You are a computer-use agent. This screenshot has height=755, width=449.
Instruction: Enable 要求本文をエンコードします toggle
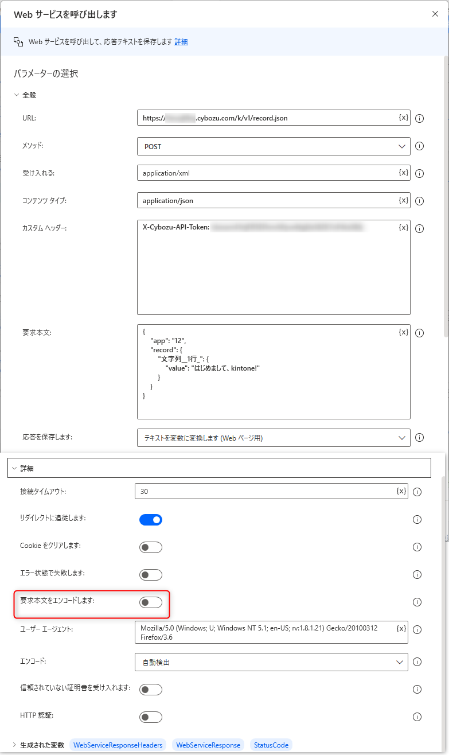point(151,602)
